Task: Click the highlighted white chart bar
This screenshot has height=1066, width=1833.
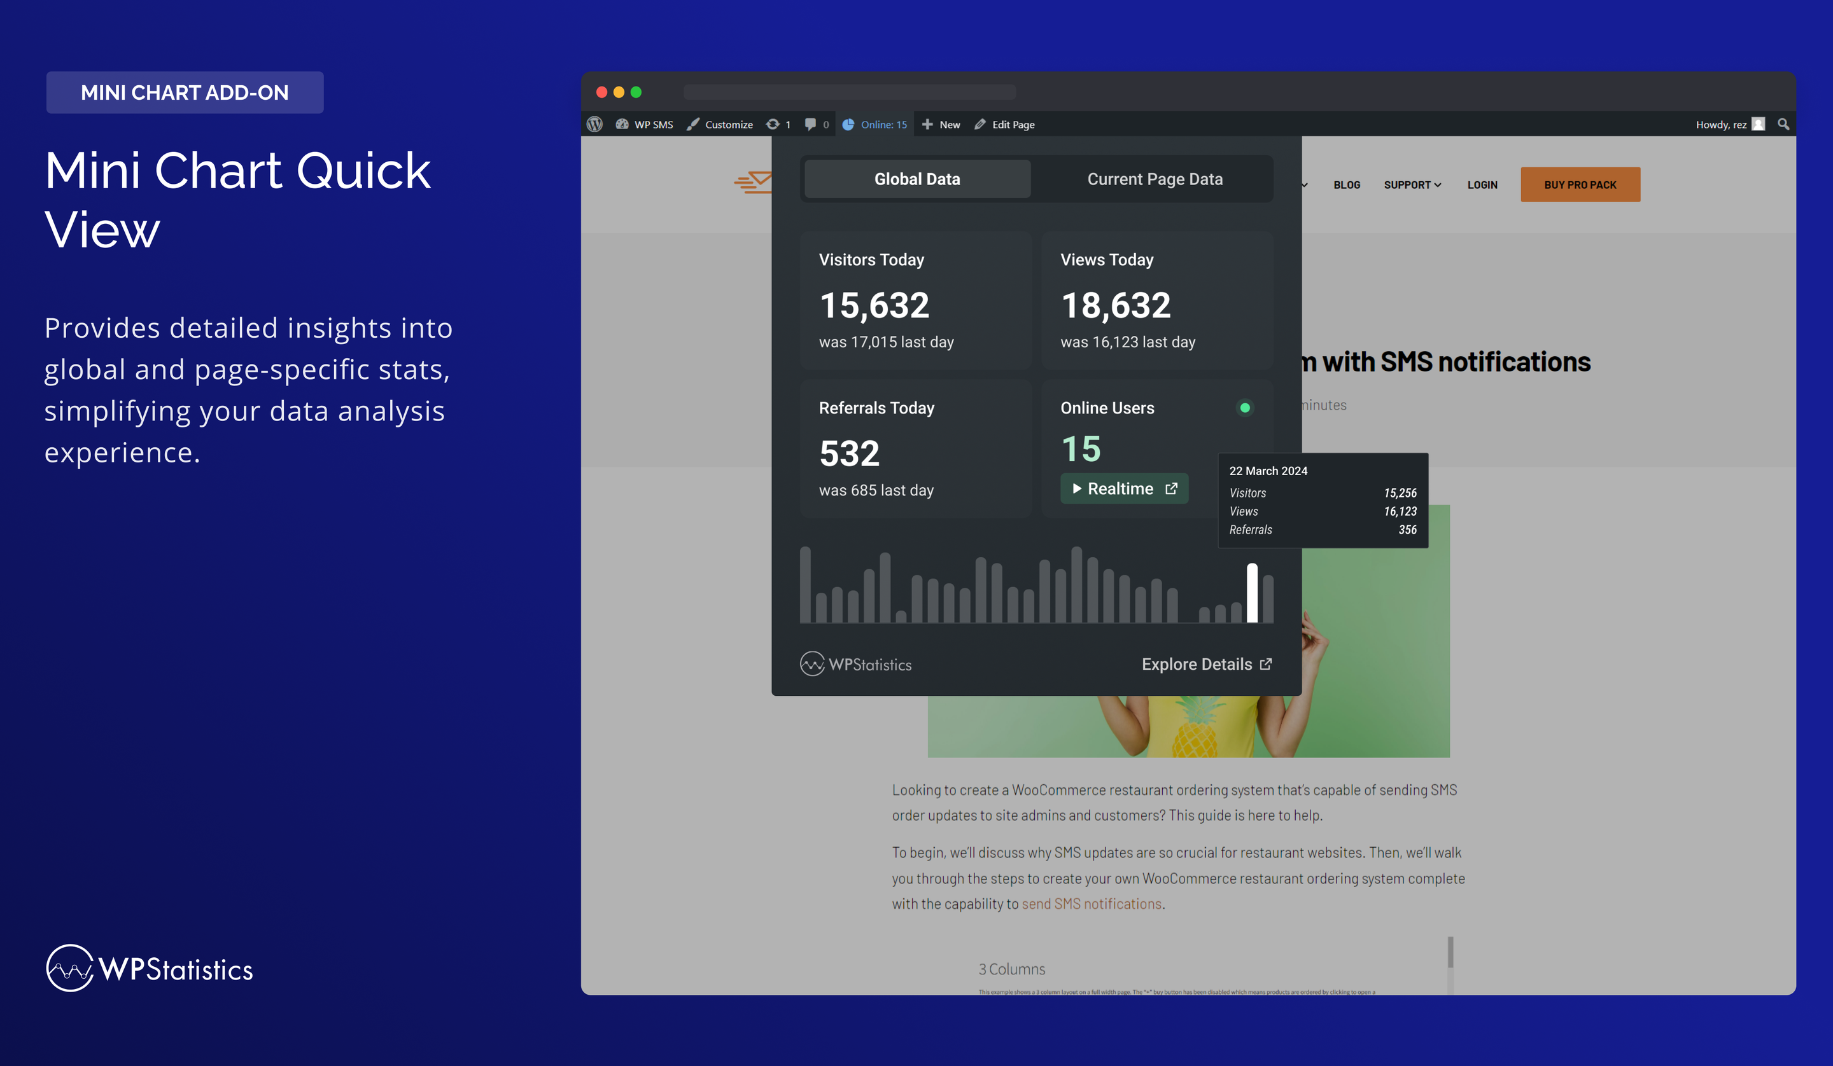Action: pos(1252,593)
